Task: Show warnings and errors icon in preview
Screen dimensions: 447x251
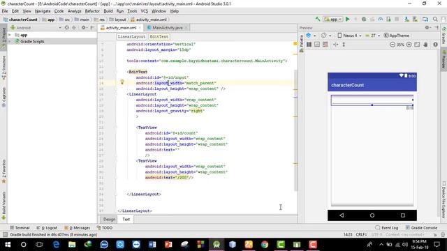Action: 435,45
